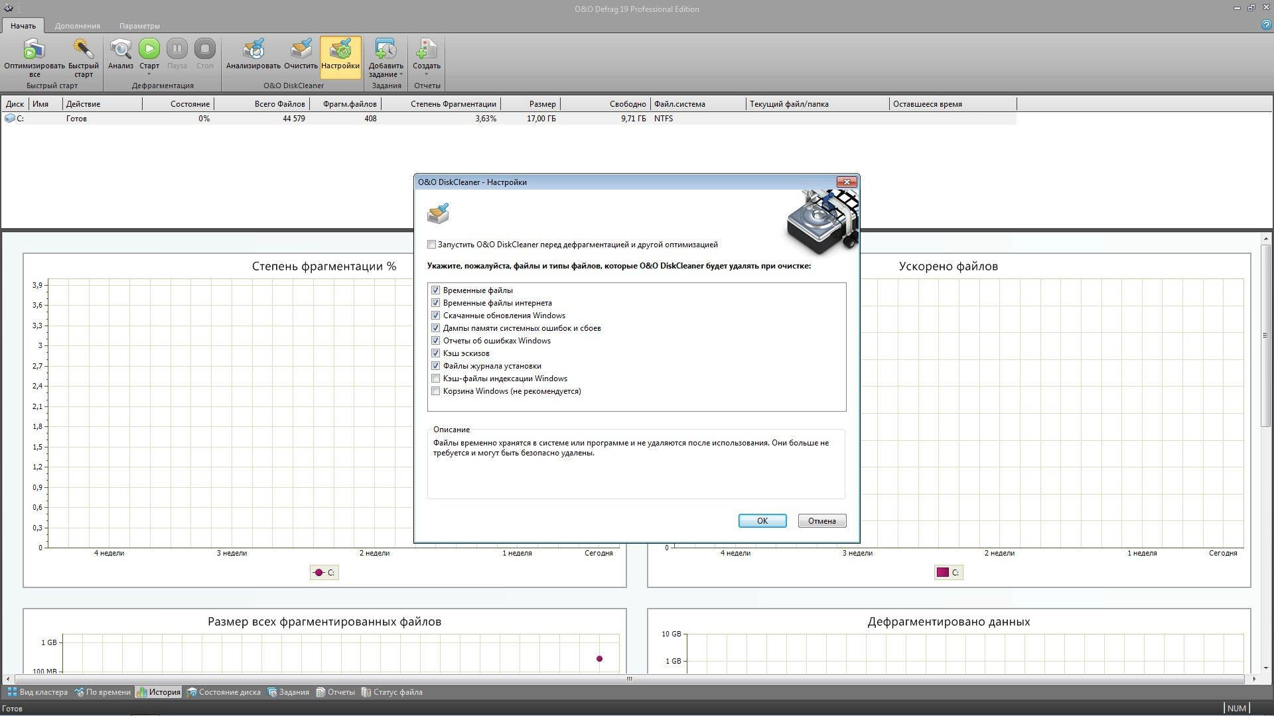Expand Создать dropdown arrow

tap(426, 74)
